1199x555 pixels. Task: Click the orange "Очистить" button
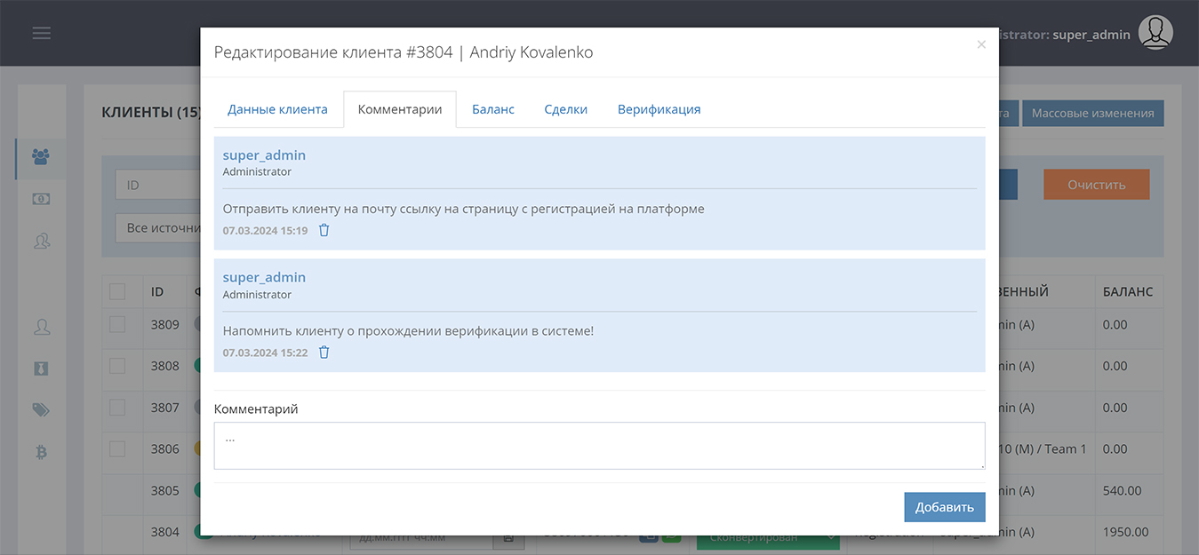pyautogui.click(x=1096, y=185)
